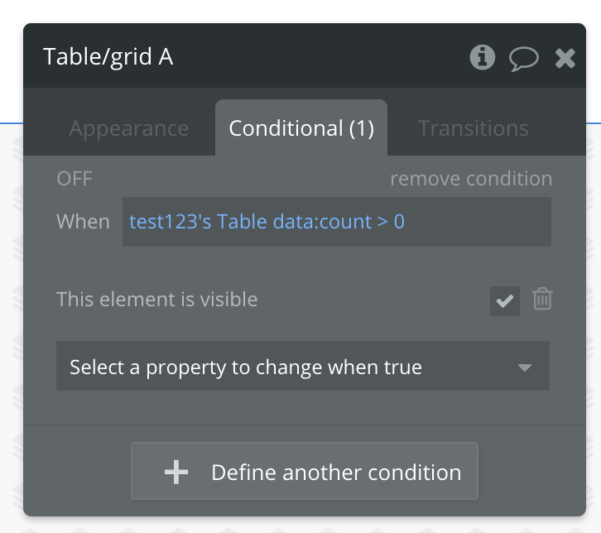Click the 'Table/grid A' title text
This screenshot has height=533, width=601.
coord(108,57)
